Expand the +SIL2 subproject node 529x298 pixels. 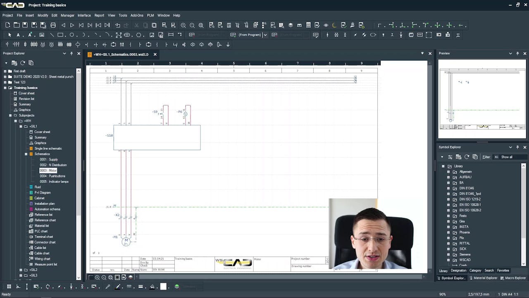point(20,269)
